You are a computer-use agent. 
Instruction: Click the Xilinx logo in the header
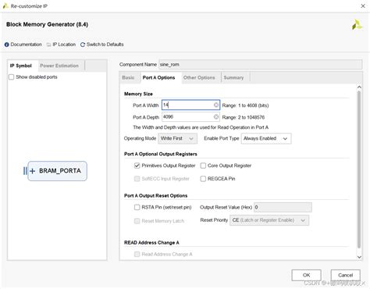click(x=357, y=25)
